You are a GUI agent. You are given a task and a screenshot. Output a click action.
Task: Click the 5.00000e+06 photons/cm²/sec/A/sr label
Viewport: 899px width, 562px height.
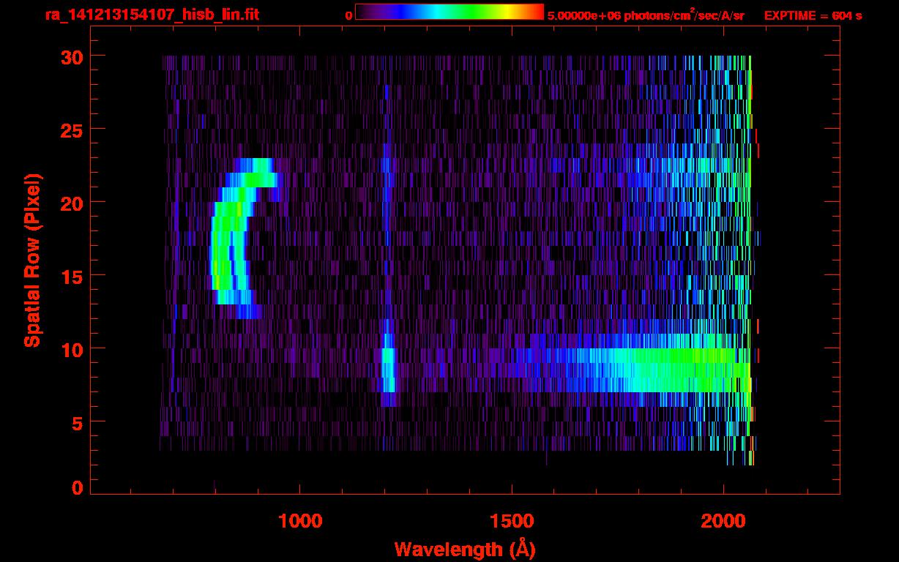[646, 15]
